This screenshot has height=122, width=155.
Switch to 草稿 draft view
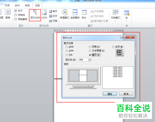[8, 14]
